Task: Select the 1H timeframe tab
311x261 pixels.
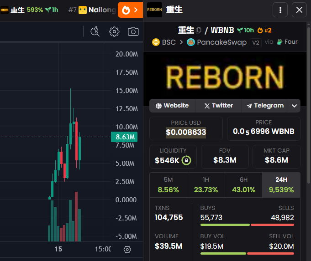Action: tap(206, 185)
